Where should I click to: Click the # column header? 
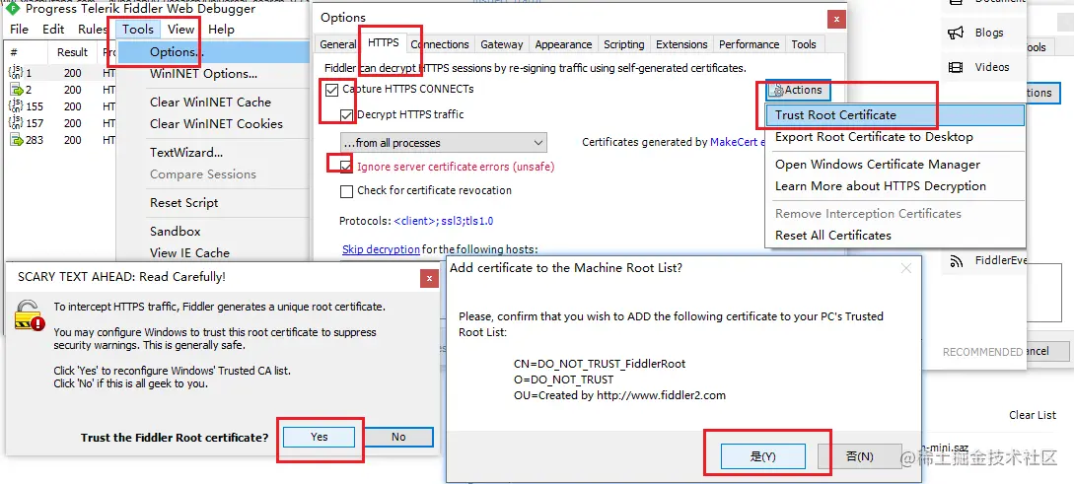coord(14,52)
